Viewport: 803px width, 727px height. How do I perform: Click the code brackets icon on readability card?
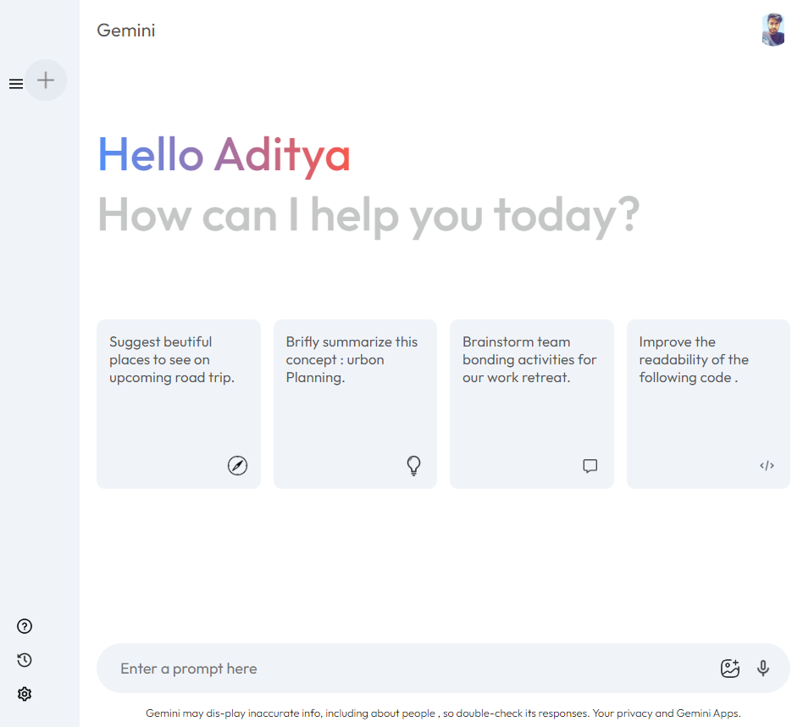click(767, 466)
